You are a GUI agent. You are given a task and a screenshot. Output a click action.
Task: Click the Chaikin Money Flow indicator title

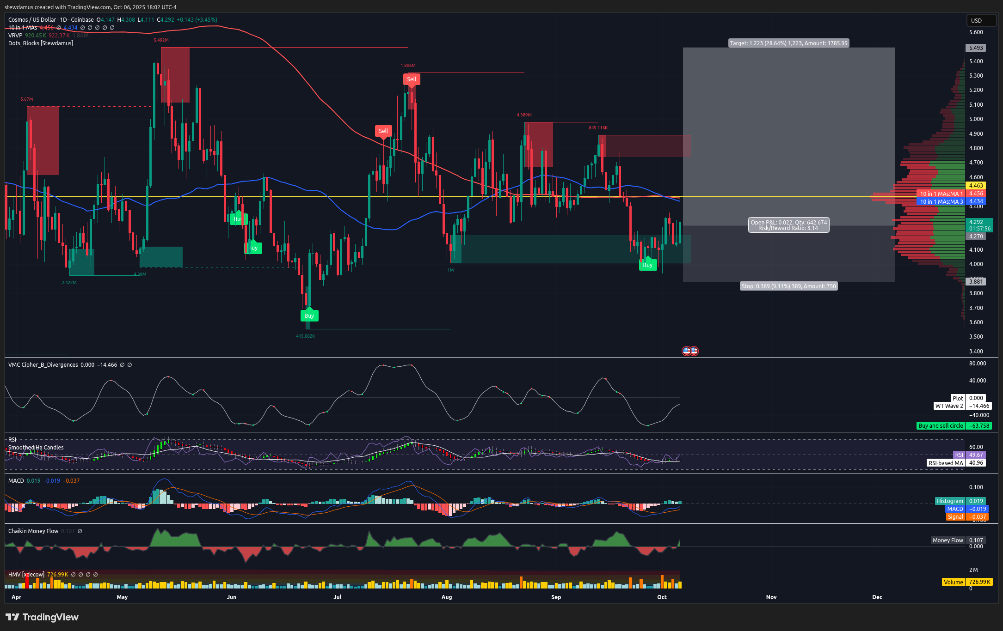(33, 531)
